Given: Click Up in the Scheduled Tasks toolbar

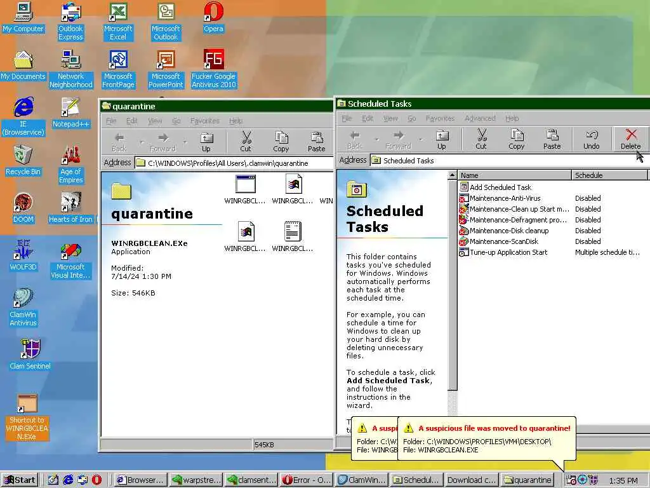Looking at the screenshot, I should [x=442, y=139].
